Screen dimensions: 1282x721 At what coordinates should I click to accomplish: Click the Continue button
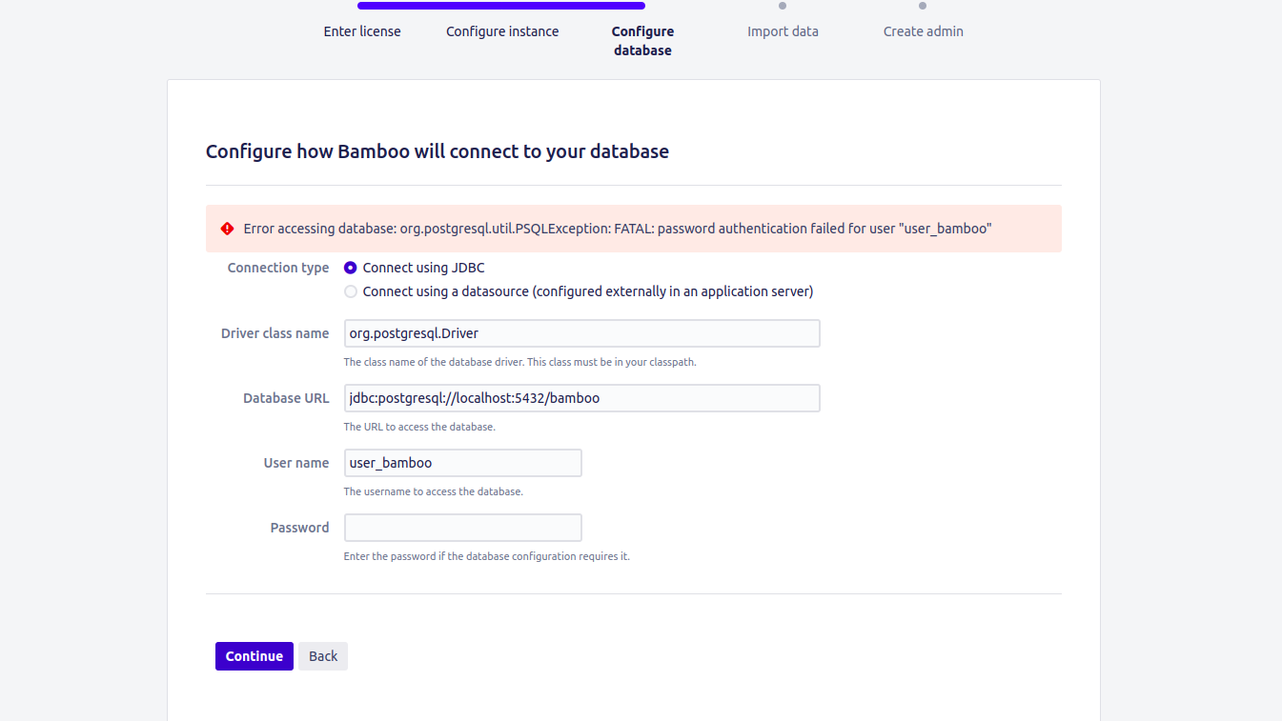point(254,656)
